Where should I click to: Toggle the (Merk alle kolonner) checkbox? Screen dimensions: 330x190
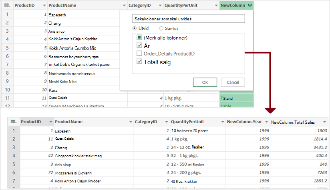tap(139, 38)
